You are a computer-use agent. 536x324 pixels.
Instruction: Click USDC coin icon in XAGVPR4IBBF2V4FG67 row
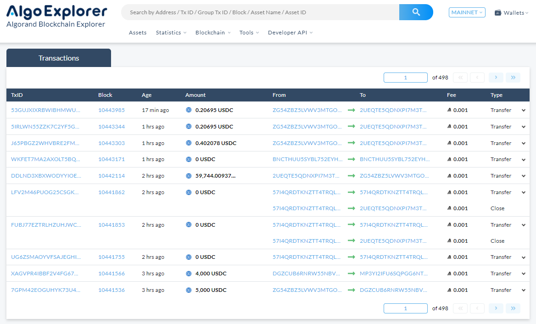(x=188, y=274)
